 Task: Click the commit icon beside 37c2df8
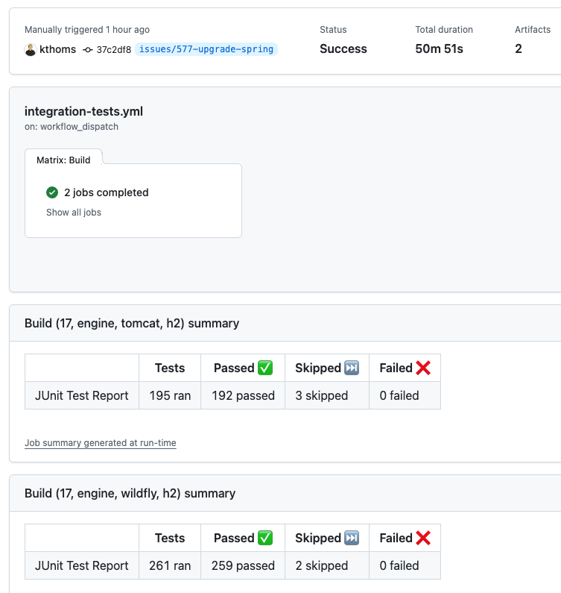88,49
